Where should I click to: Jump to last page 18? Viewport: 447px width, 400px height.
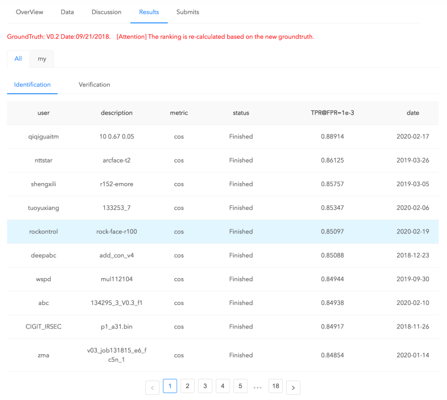click(x=275, y=386)
